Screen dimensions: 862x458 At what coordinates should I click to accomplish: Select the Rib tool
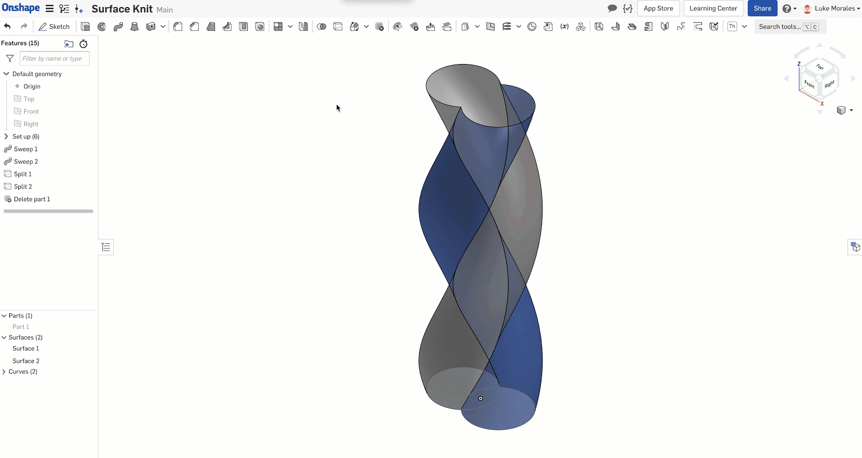click(x=227, y=26)
